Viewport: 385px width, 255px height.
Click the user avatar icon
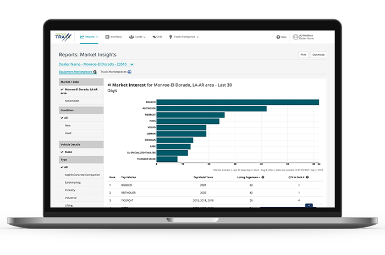click(296, 37)
